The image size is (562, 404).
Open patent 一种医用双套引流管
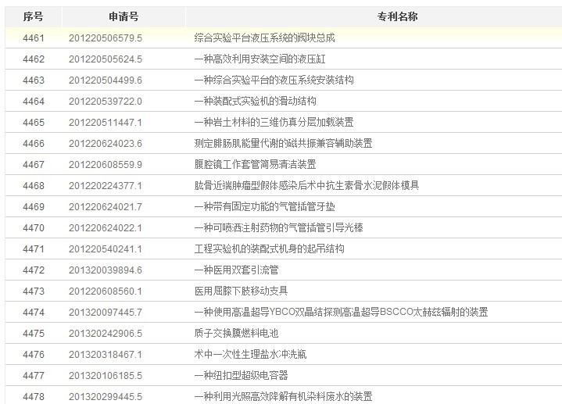point(236,270)
